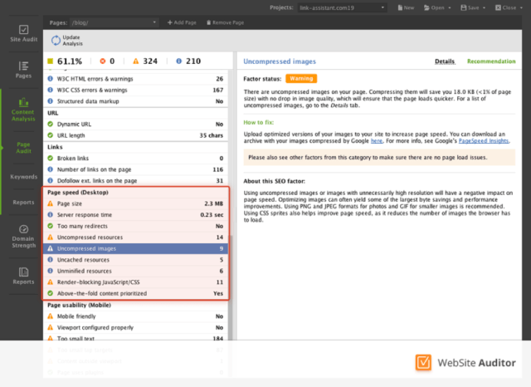Open the Pages section icon
Screen dimensions: 531x387
tap(23, 66)
